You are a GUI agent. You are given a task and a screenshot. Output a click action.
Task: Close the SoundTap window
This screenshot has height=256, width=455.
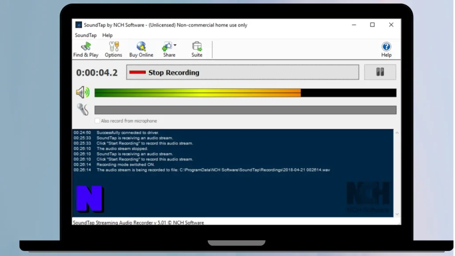point(391,25)
